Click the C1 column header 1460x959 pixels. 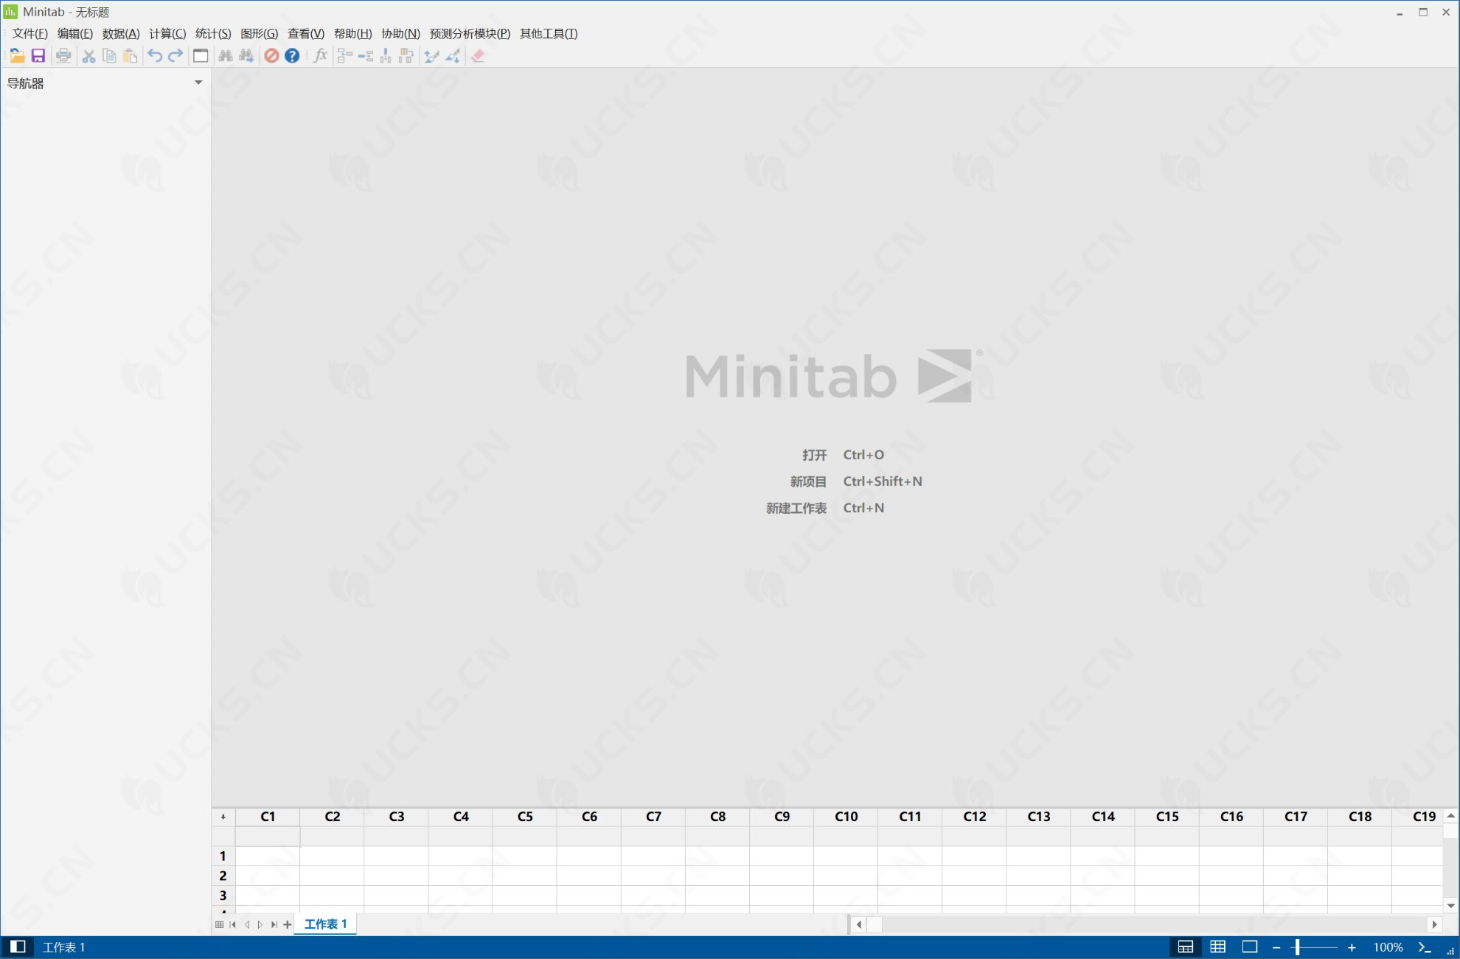(x=268, y=817)
